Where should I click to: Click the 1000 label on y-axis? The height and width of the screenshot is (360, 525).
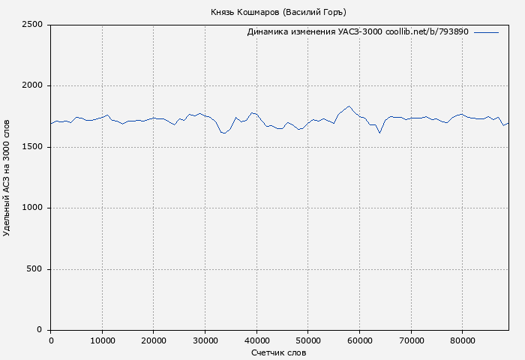pos(32,208)
